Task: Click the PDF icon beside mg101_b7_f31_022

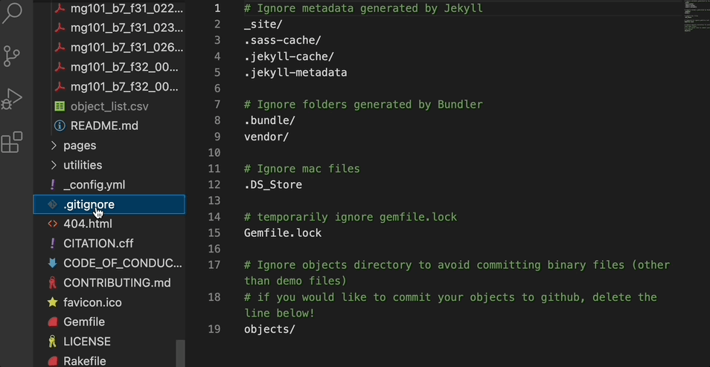Action: pyautogui.click(x=60, y=9)
